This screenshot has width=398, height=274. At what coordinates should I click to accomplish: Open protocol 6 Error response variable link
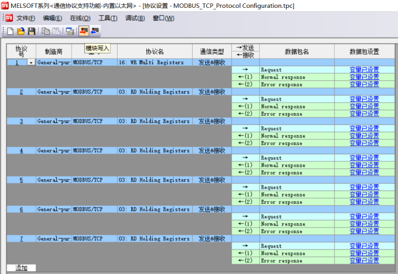pos(364,231)
